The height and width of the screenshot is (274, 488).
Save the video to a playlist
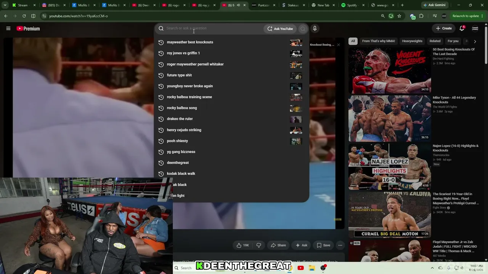point(323,245)
